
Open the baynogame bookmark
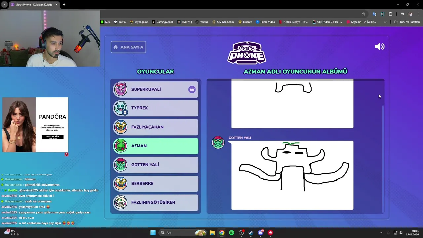[x=139, y=22]
